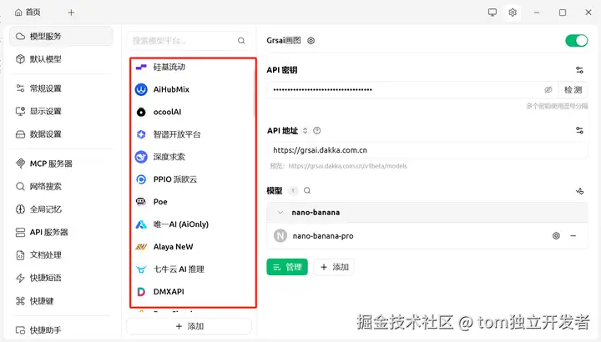Viewport: 601px width, 342px height.
Task: Click provider list scrollbar
Action: pos(254,93)
